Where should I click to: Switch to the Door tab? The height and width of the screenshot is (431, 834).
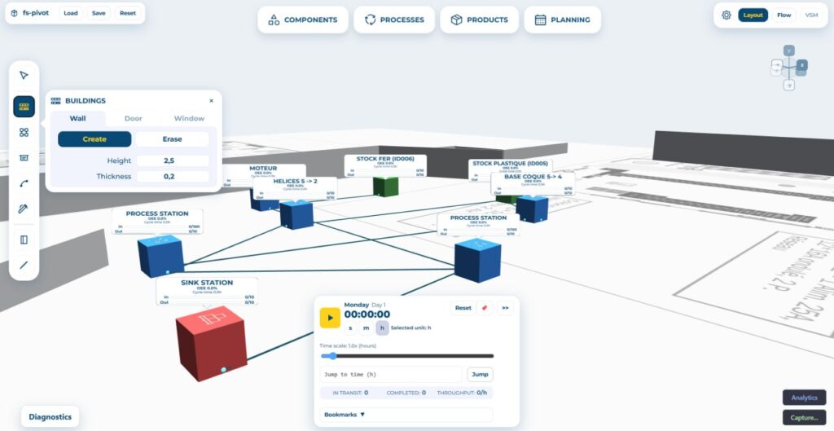tap(133, 118)
